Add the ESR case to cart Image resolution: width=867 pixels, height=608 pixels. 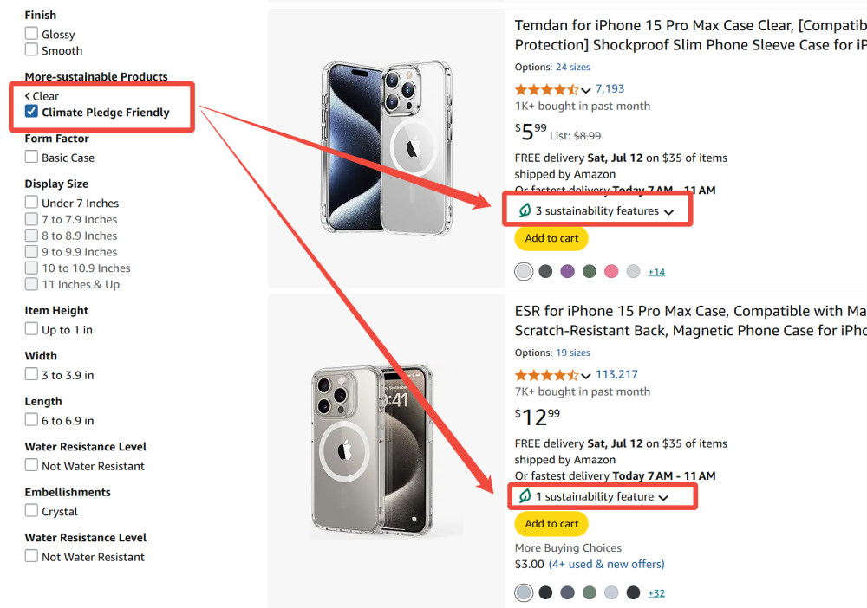point(551,524)
